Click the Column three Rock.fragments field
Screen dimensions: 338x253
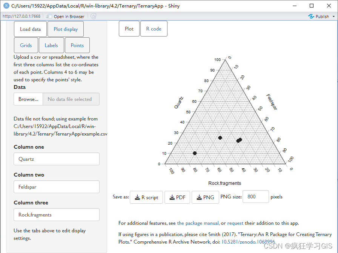[x=57, y=215]
